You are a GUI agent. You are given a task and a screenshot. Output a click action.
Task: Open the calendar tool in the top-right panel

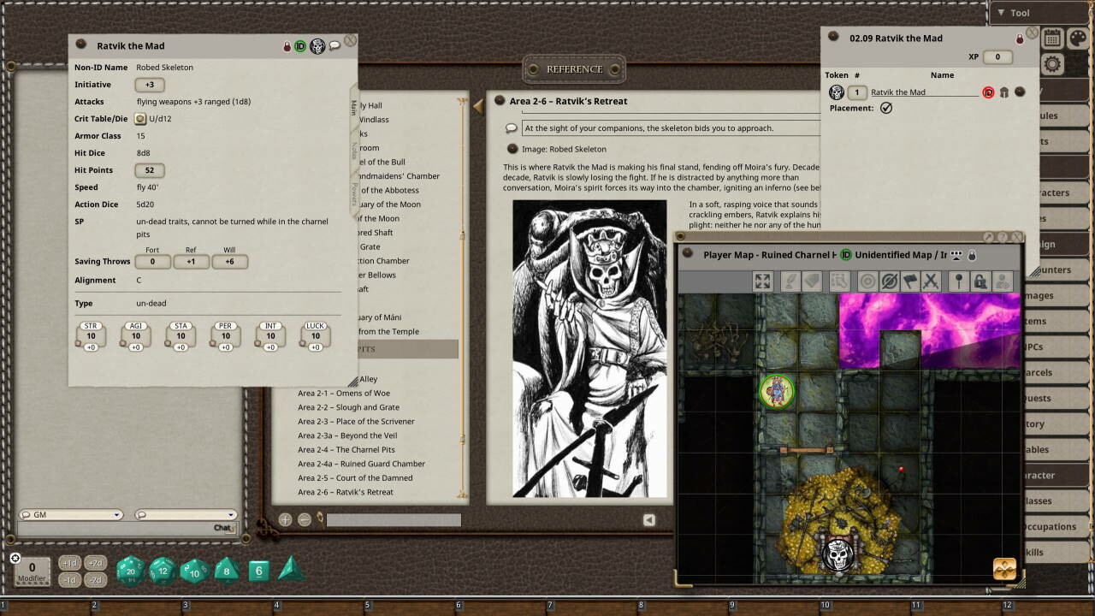click(x=1051, y=36)
